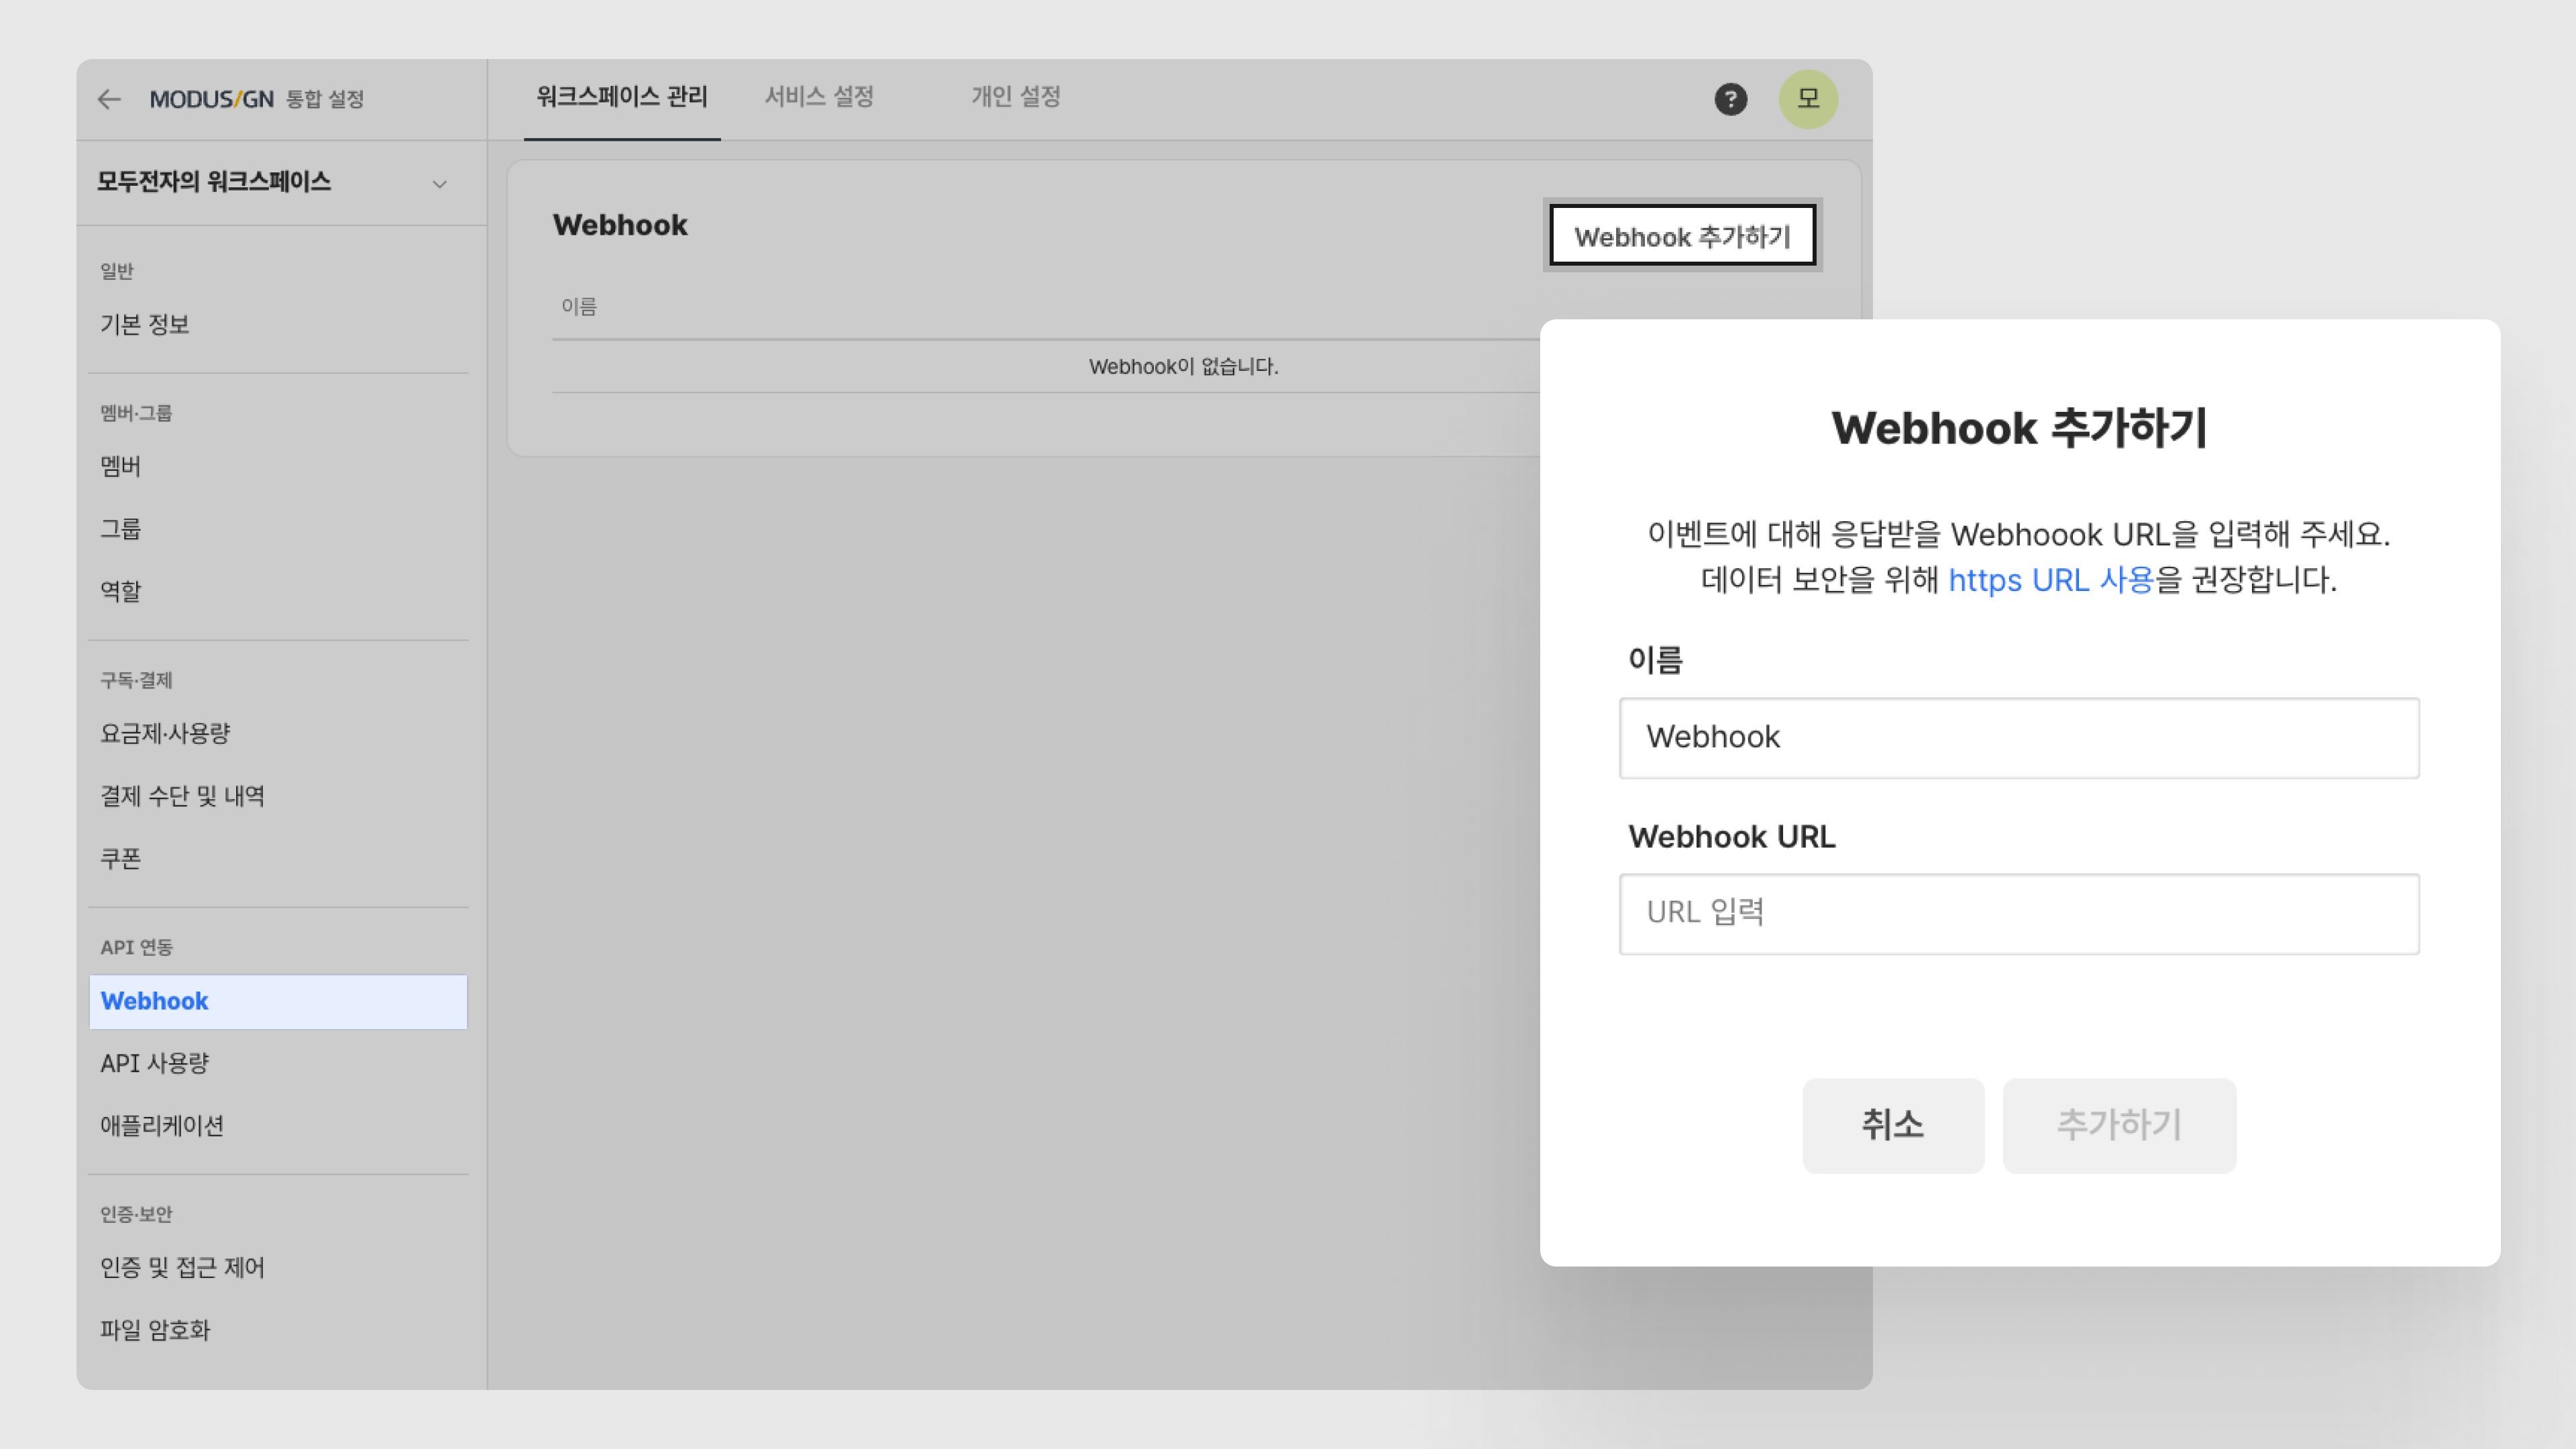Open the https URL 사용 link
Image resolution: width=2576 pixels, height=1449 pixels.
coord(2049,580)
